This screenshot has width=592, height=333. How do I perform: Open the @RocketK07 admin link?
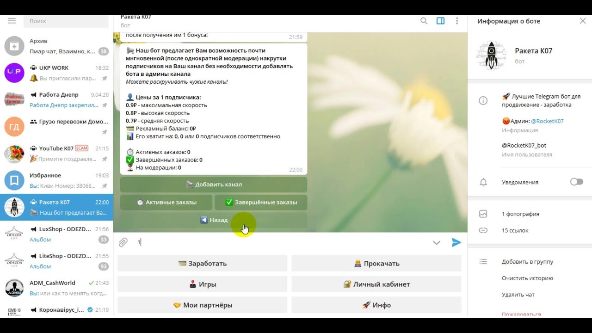(547, 121)
